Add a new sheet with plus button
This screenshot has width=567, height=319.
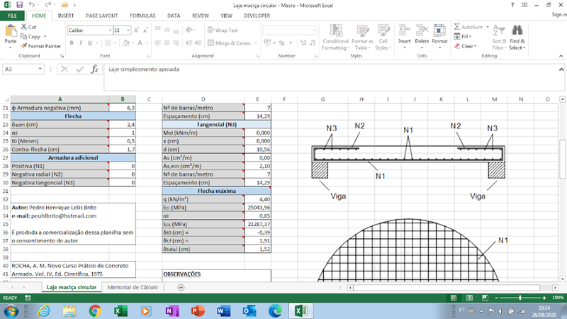[181, 287]
